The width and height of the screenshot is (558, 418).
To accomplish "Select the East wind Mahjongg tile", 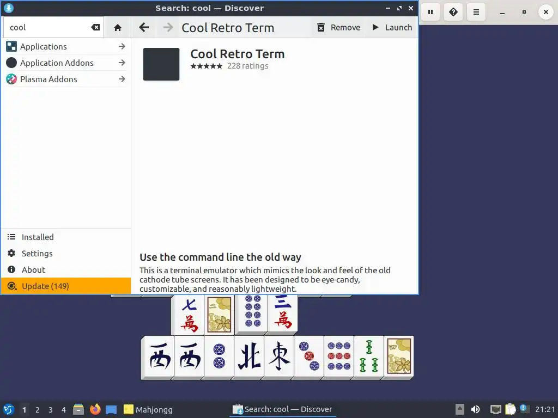I will coord(279,356).
